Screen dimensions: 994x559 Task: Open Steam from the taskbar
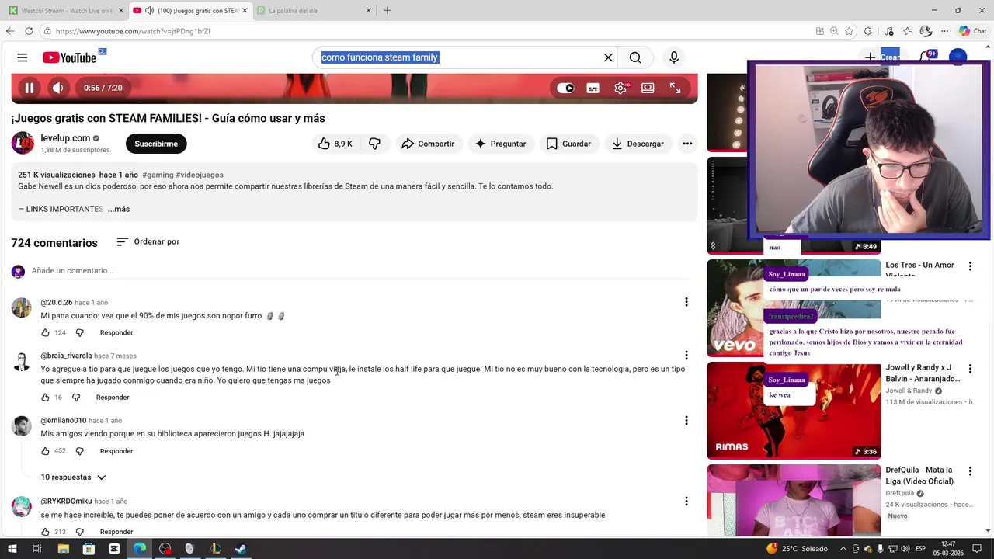click(241, 549)
